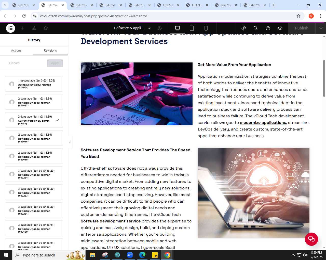Open a new browser tab
The height and width of the screenshot is (260, 326).
tap(274, 5)
